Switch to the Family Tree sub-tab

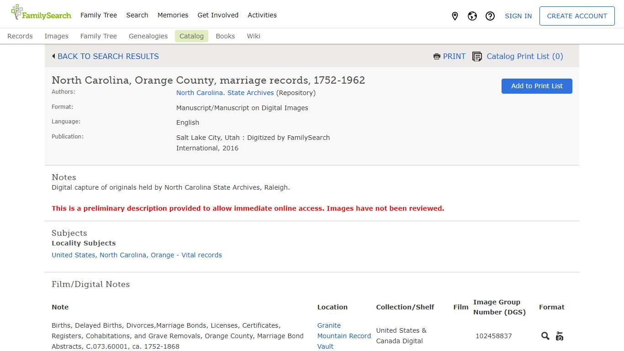click(99, 36)
